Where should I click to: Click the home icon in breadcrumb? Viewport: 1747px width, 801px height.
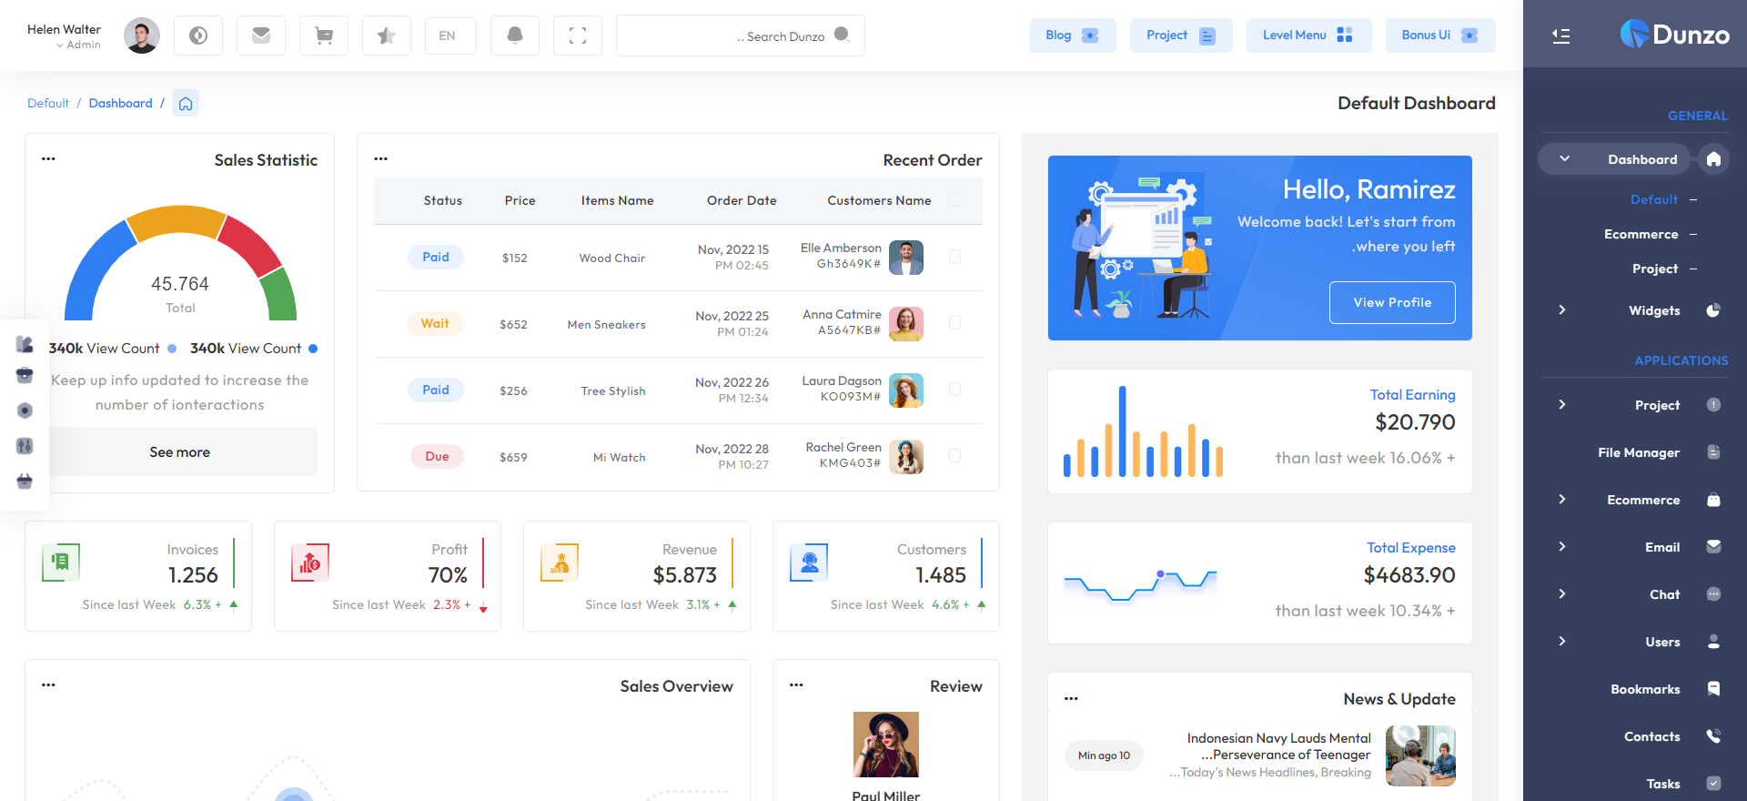point(186,104)
